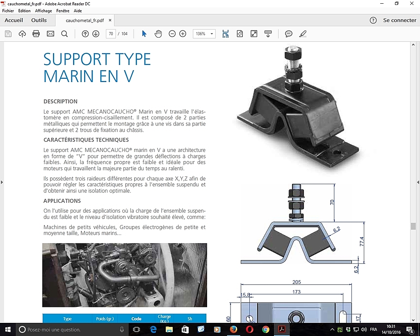This screenshot has height=336, width=420.
Task: Click the volume speaker tray icon
Action: click(364, 329)
